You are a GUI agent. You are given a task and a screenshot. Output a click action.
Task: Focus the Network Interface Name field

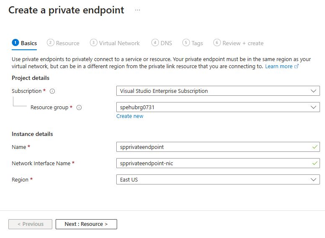tap(213, 163)
